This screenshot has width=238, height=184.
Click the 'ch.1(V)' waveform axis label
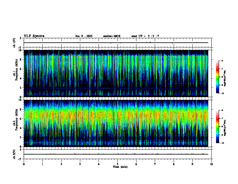tap(14, 43)
